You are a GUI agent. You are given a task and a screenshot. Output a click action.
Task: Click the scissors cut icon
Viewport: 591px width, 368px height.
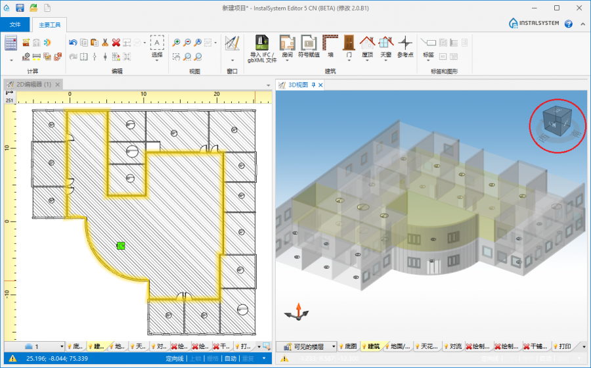pyautogui.click(x=105, y=42)
